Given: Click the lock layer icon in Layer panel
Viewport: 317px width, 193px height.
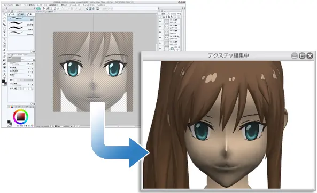Looking at the screenshot, I should (x=169, y=17).
